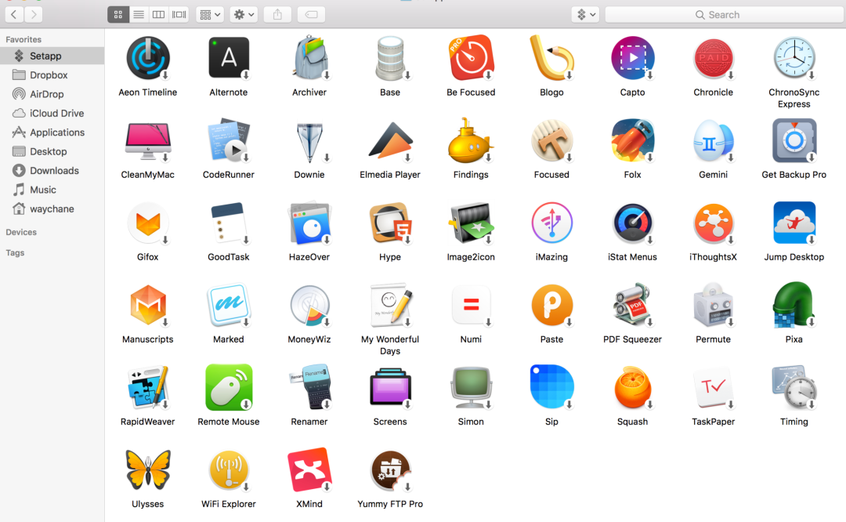The height and width of the screenshot is (522, 846).
Task: Switch to cover flow view mode
Action: tap(179, 15)
